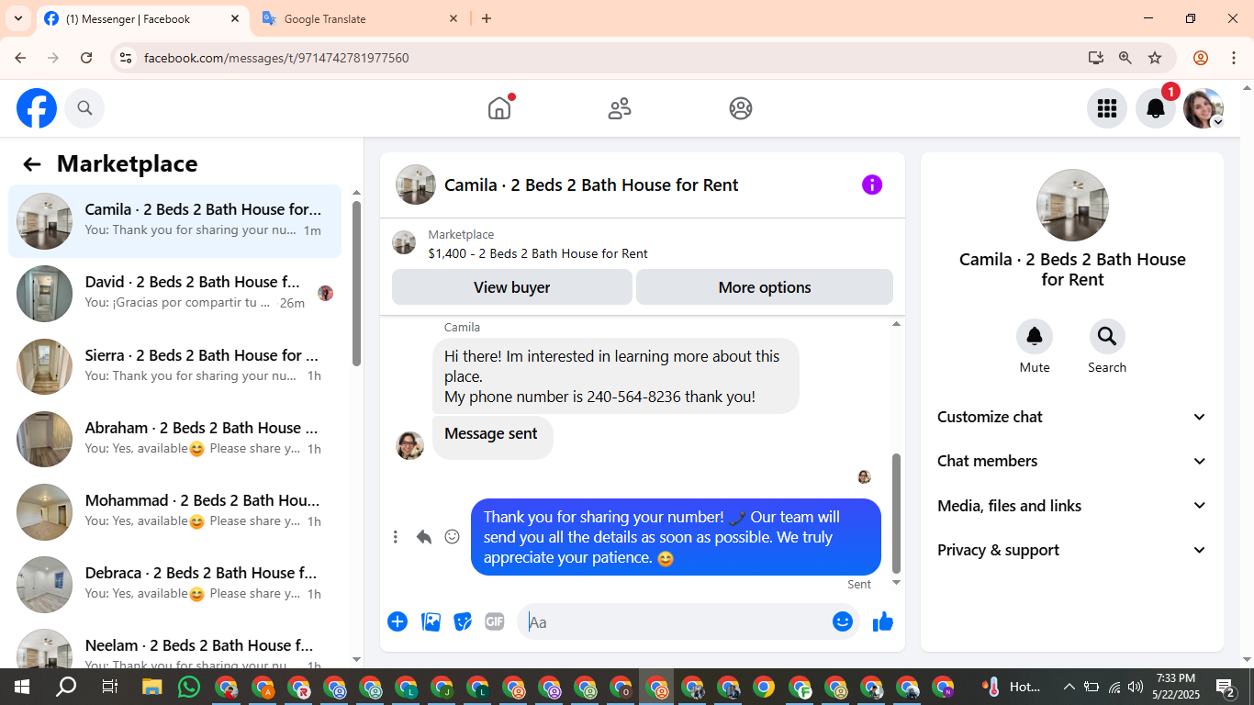
Task: Open the Sierra conversation in list
Action: click(x=174, y=366)
